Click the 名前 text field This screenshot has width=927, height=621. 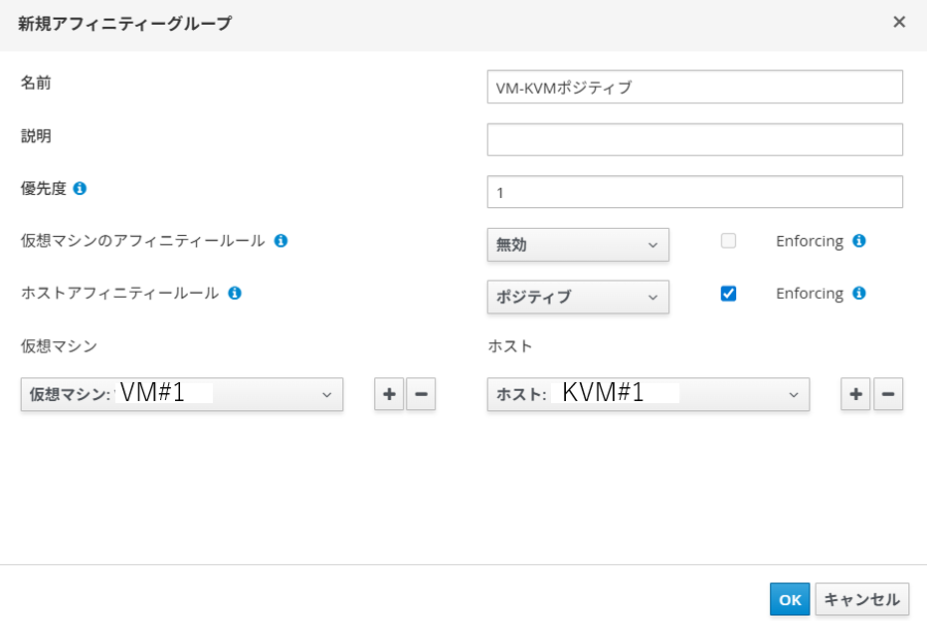click(x=694, y=87)
